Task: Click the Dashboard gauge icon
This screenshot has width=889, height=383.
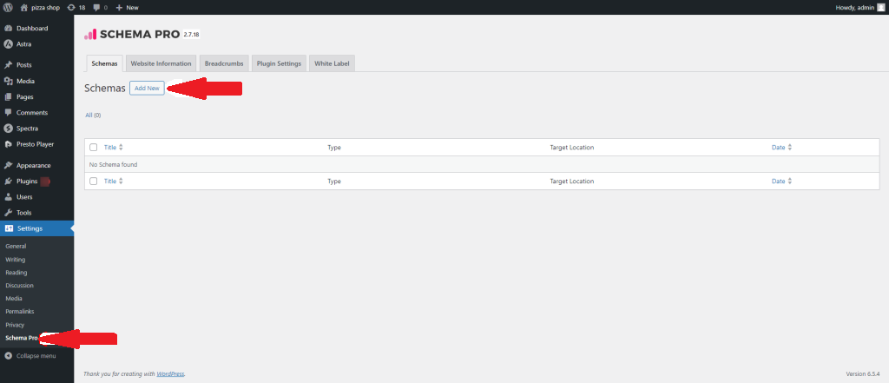Action: click(x=9, y=29)
